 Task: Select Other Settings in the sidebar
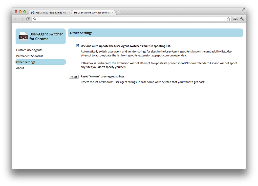[x=40, y=62]
